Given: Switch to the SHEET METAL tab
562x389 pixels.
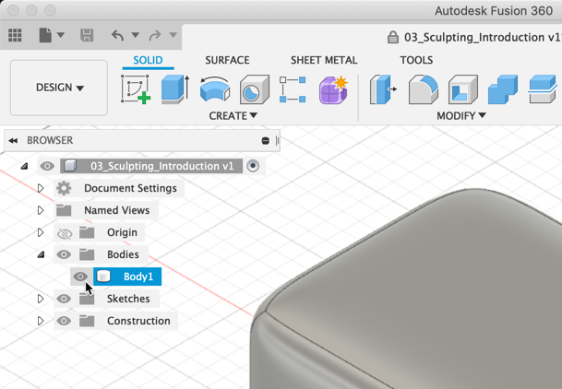Looking at the screenshot, I should (x=324, y=60).
